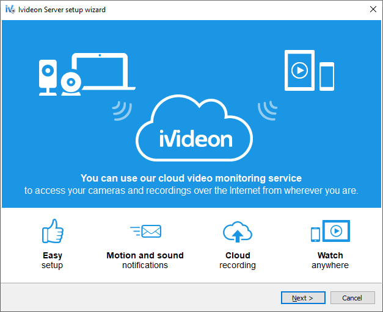Click the Next button

click(303, 297)
